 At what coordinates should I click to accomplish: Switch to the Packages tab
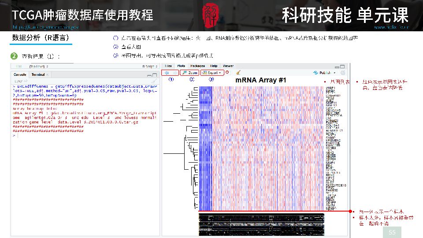(197, 66)
